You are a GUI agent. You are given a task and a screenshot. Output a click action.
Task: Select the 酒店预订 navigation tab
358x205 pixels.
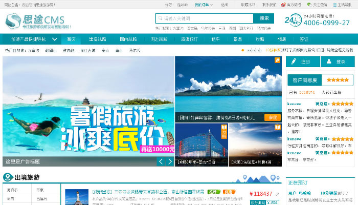click(x=189, y=39)
